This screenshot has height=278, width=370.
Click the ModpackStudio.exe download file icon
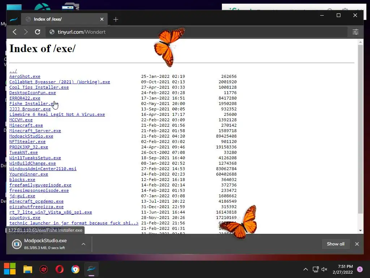click(17, 244)
